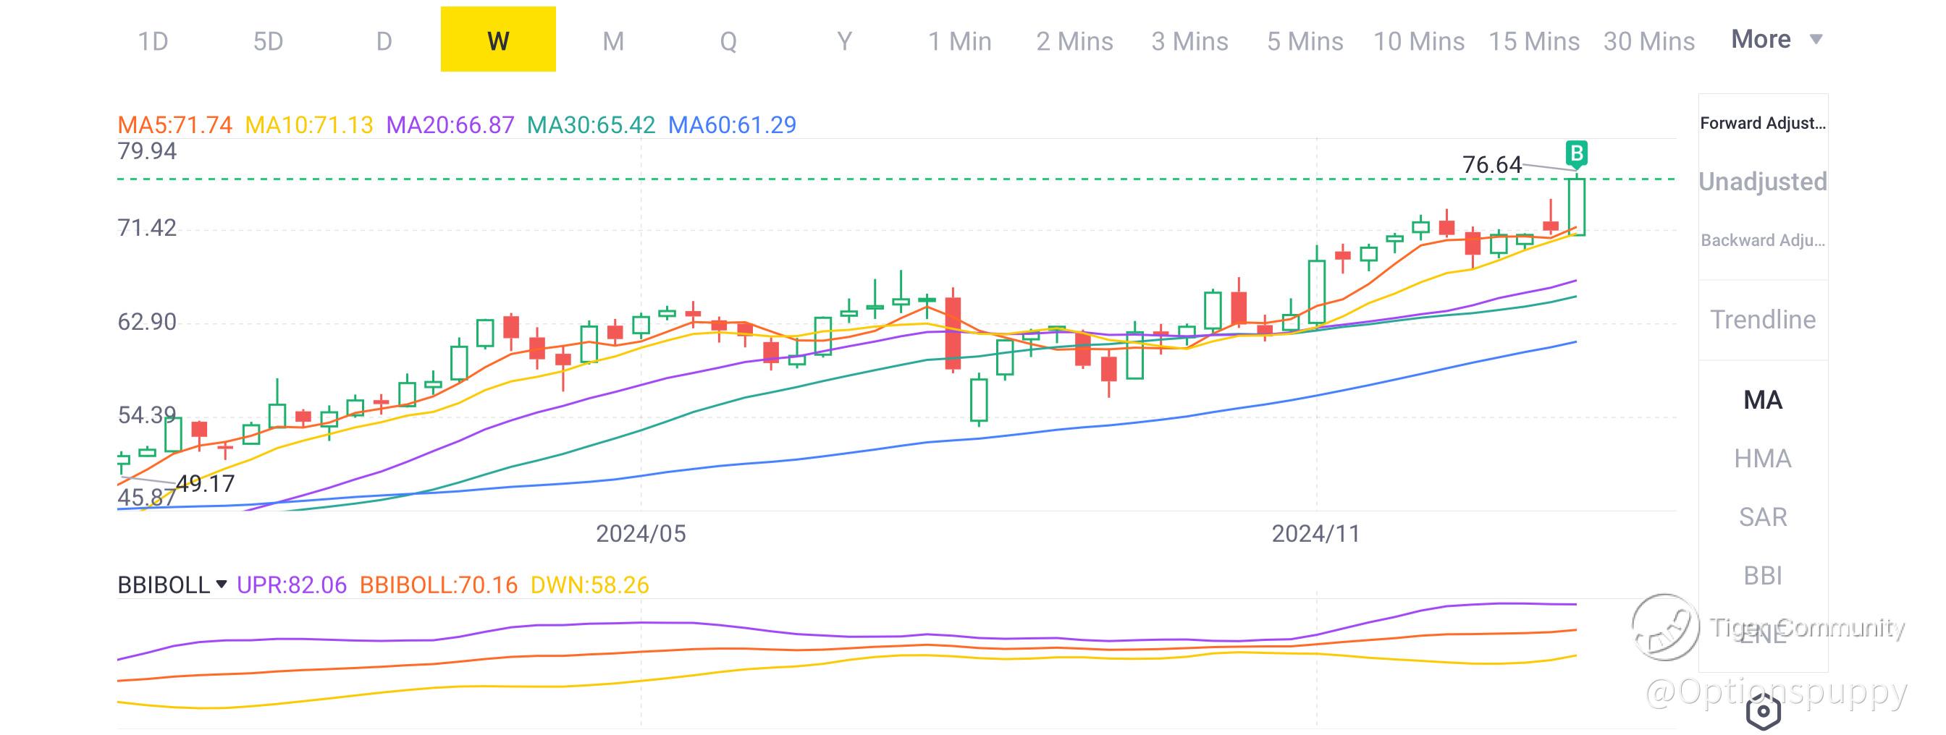Switch to the weekly W tab
Screen dimensions: 1946x735
(498, 40)
